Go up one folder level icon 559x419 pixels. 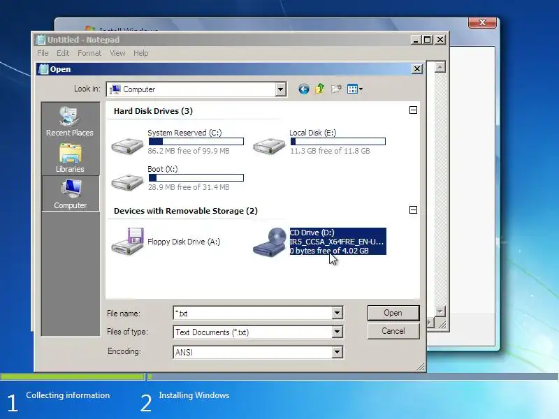tap(319, 89)
